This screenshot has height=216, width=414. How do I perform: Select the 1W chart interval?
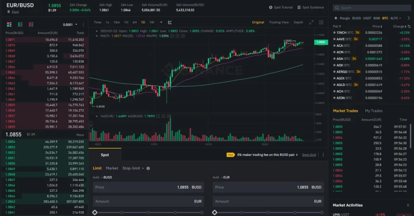click(152, 23)
